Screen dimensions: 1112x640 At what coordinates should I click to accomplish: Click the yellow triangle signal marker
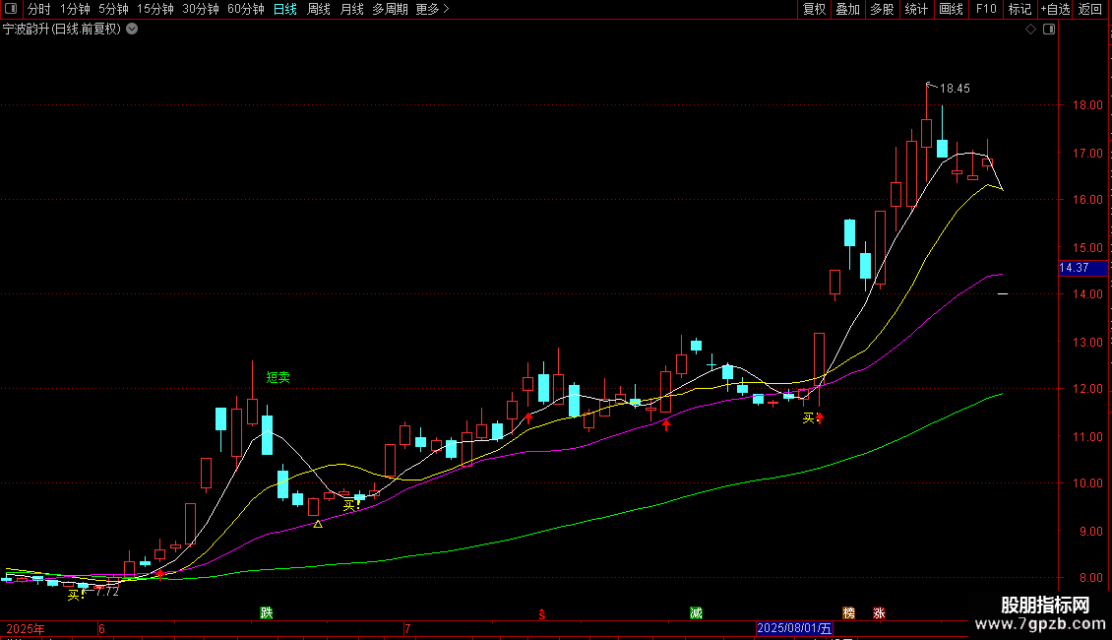click(x=318, y=524)
